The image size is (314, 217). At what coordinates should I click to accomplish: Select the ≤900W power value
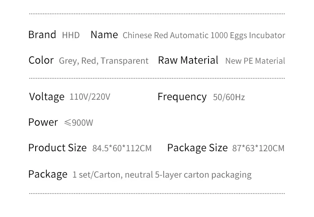pyautogui.click(x=78, y=123)
